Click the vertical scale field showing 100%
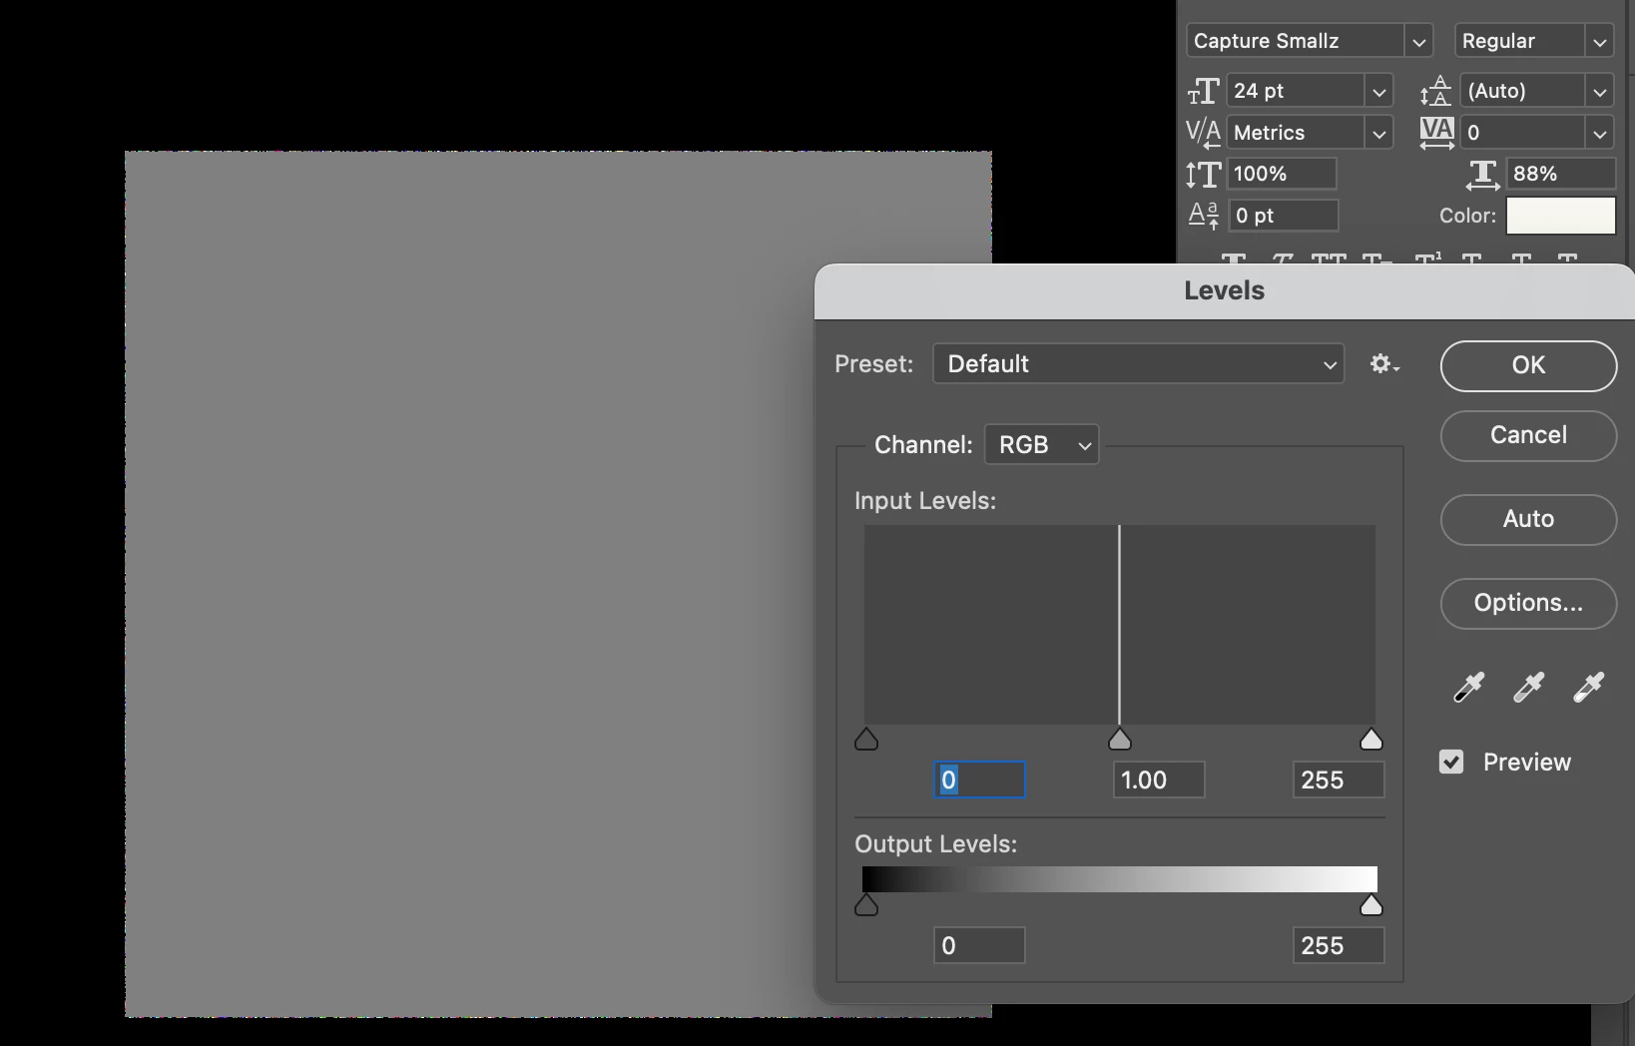The image size is (1635, 1046). pos(1282,174)
